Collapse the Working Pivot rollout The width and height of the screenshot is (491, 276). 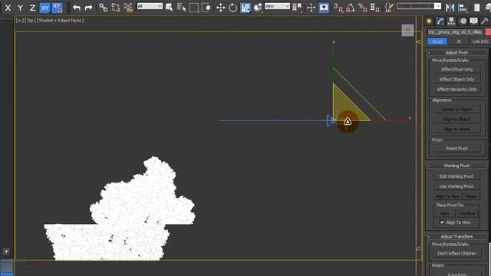coord(457,166)
